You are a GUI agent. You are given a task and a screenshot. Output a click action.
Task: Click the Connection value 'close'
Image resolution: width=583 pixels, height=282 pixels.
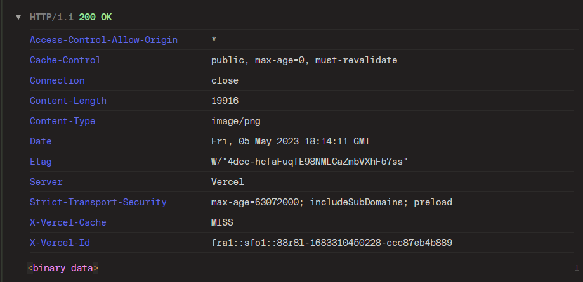pyautogui.click(x=225, y=80)
